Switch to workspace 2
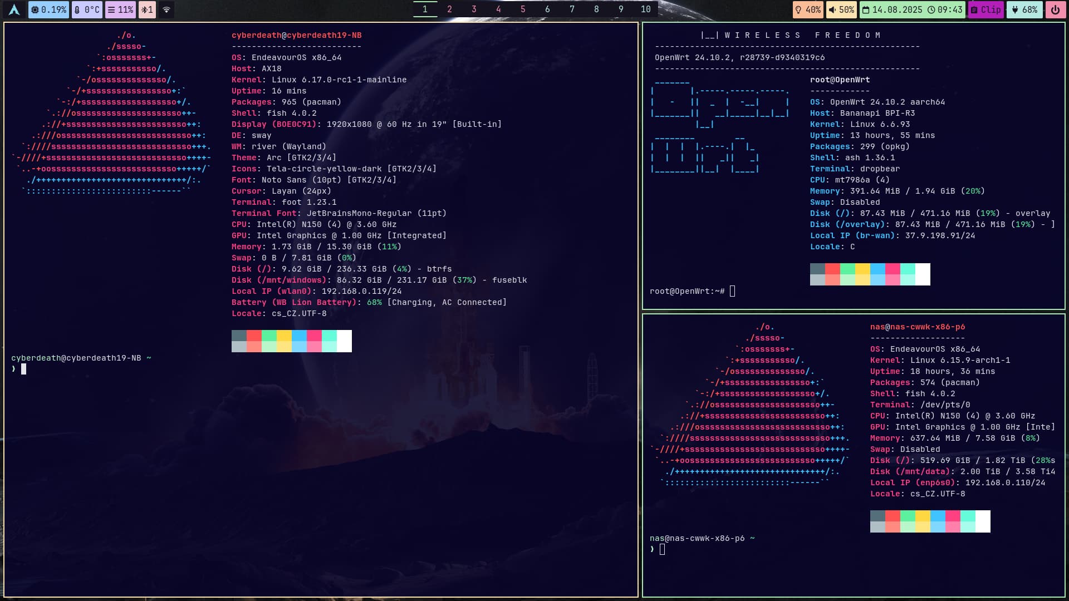This screenshot has height=601, width=1069. point(449,9)
